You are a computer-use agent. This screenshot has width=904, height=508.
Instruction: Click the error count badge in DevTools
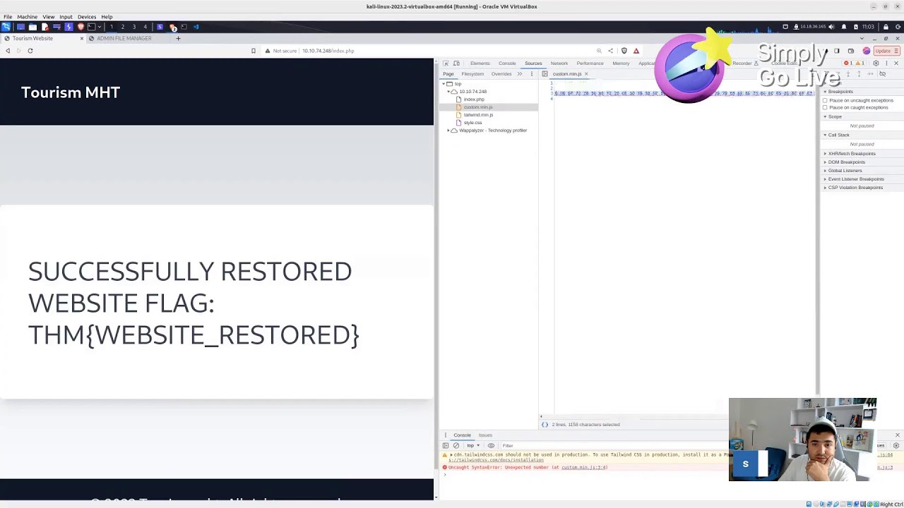850,64
